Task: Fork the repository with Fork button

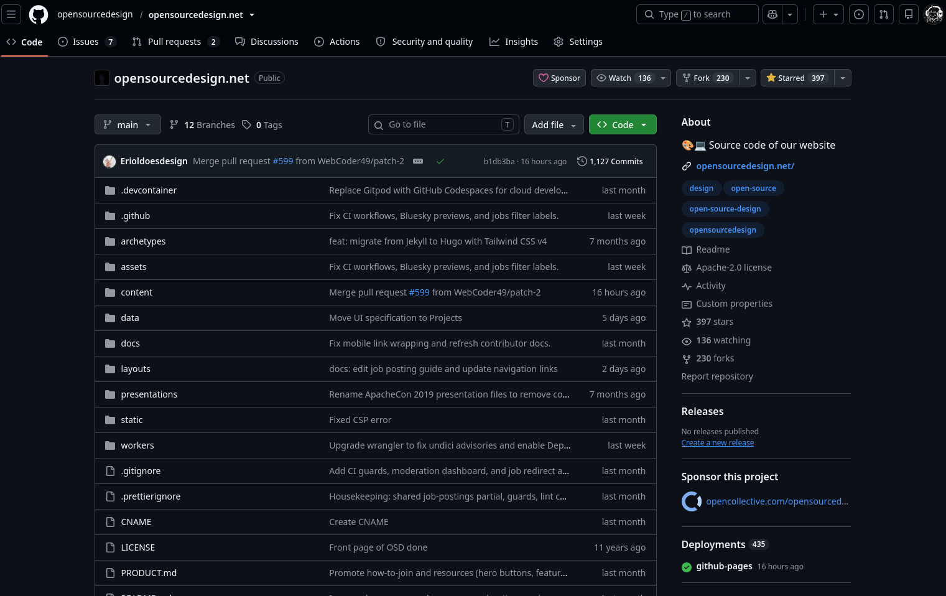Action: point(707,78)
